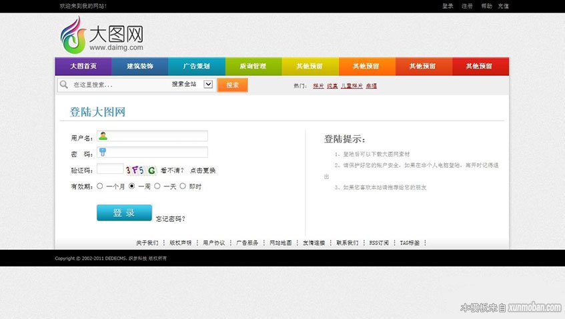Click 点击更换 to refresh captcha
565x319 pixels.
tap(203, 170)
